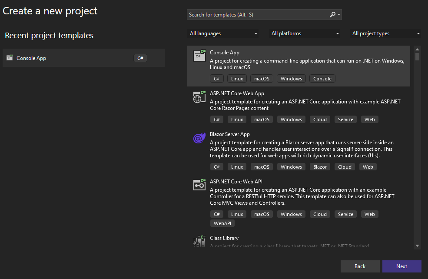Click the Next button
The image size is (428, 279).
pos(401,266)
